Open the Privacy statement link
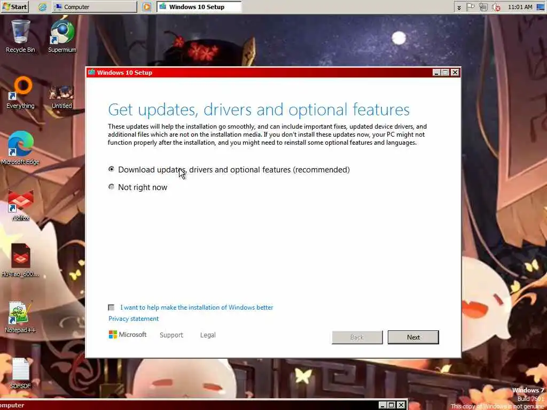This screenshot has height=410, width=547. click(x=133, y=318)
